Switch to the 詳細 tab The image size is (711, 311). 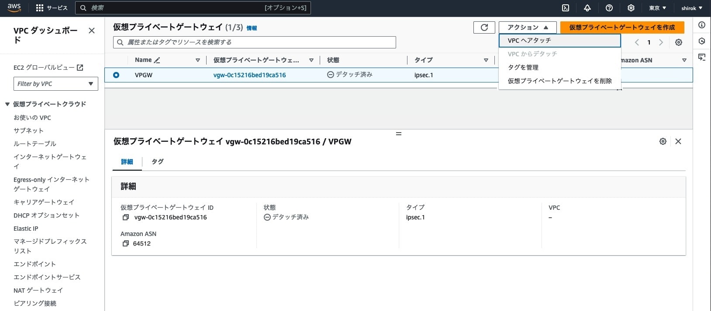pyautogui.click(x=127, y=162)
